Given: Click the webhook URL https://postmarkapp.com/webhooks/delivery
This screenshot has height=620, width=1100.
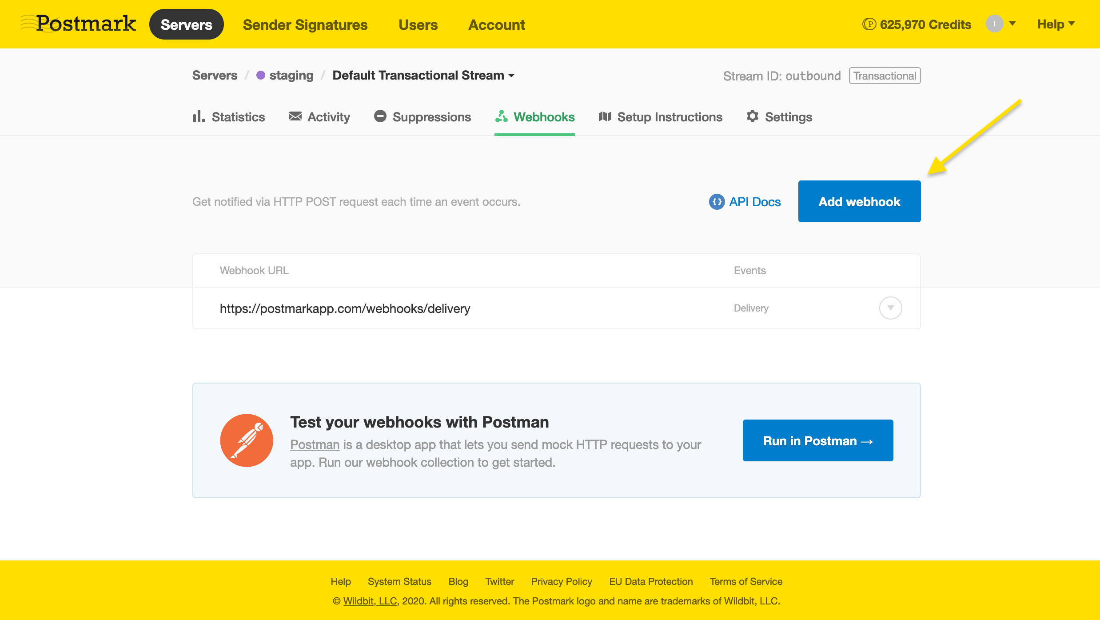Looking at the screenshot, I should [345, 308].
